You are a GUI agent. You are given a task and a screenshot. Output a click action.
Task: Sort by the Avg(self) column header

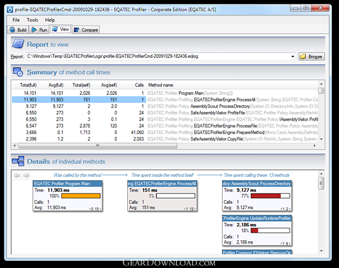point(106,85)
